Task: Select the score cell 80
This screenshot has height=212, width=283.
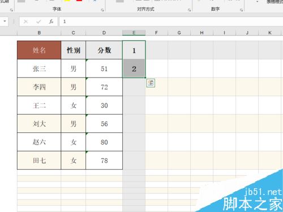Action: point(104,142)
